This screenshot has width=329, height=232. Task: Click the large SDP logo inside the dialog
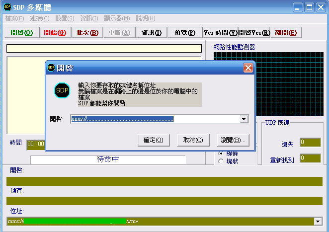tap(62, 90)
